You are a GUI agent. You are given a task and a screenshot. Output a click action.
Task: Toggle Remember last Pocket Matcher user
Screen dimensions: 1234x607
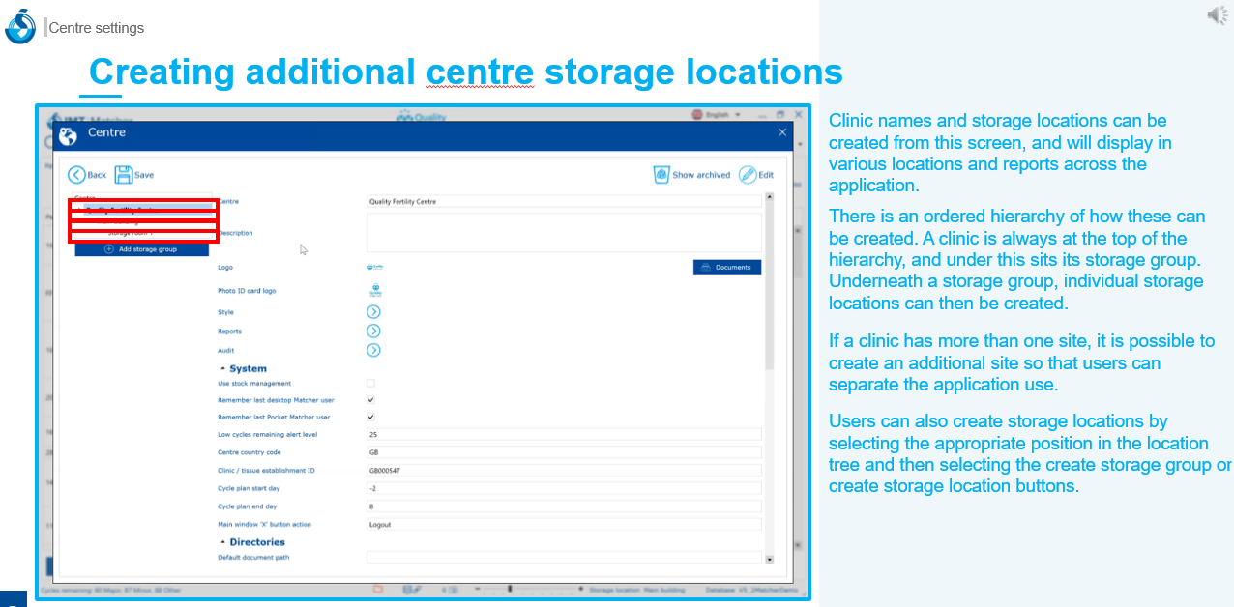[x=370, y=418]
